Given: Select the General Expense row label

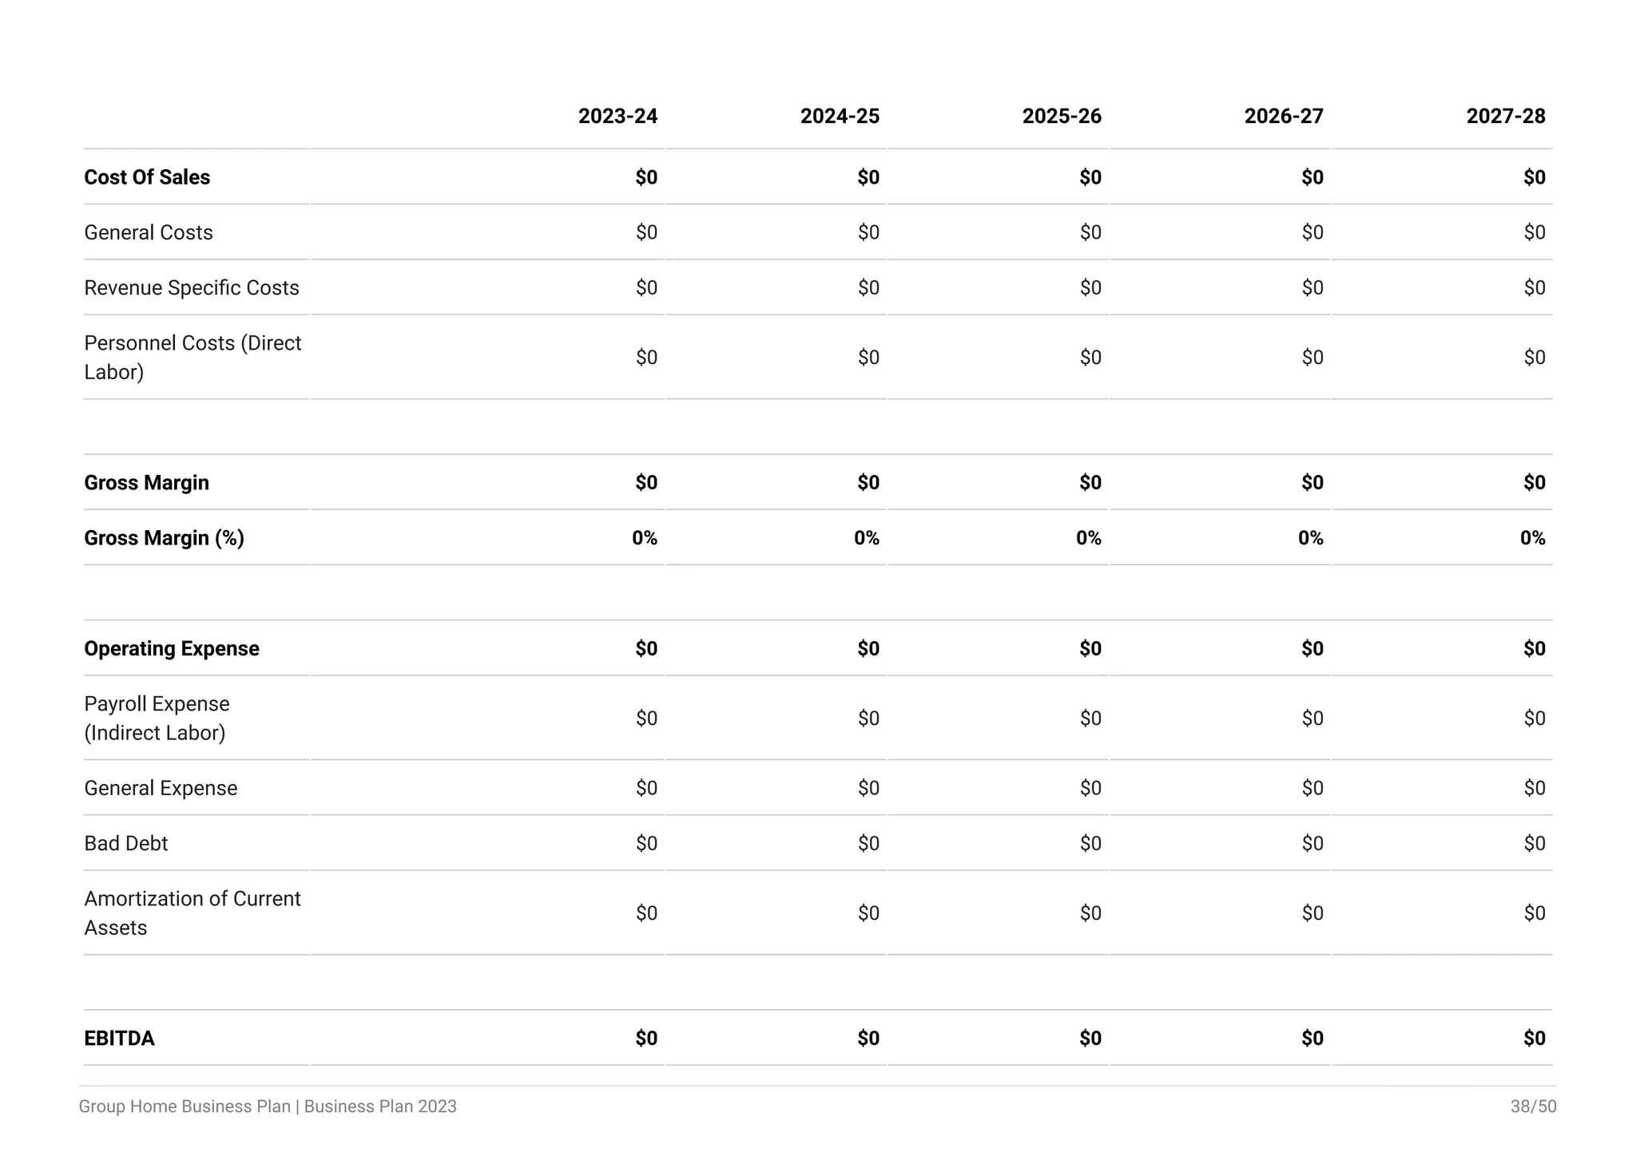Looking at the screenshot, I should 161,788.
